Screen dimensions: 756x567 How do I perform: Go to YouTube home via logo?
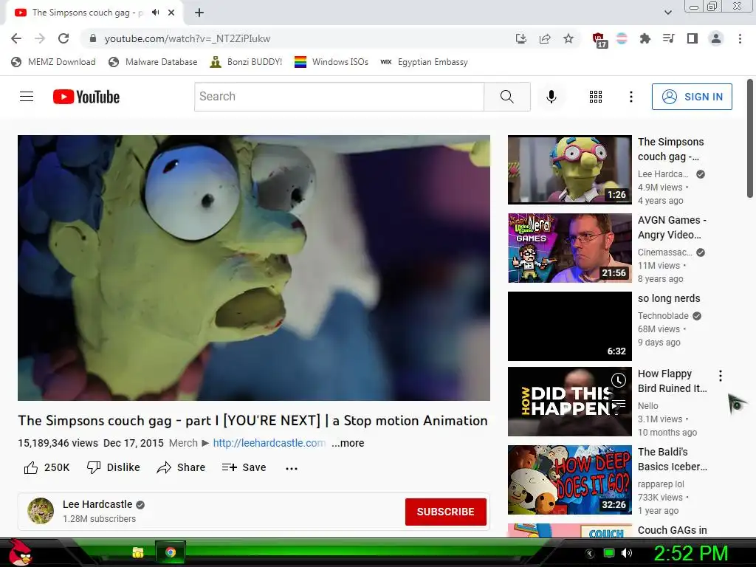[86, 97]
